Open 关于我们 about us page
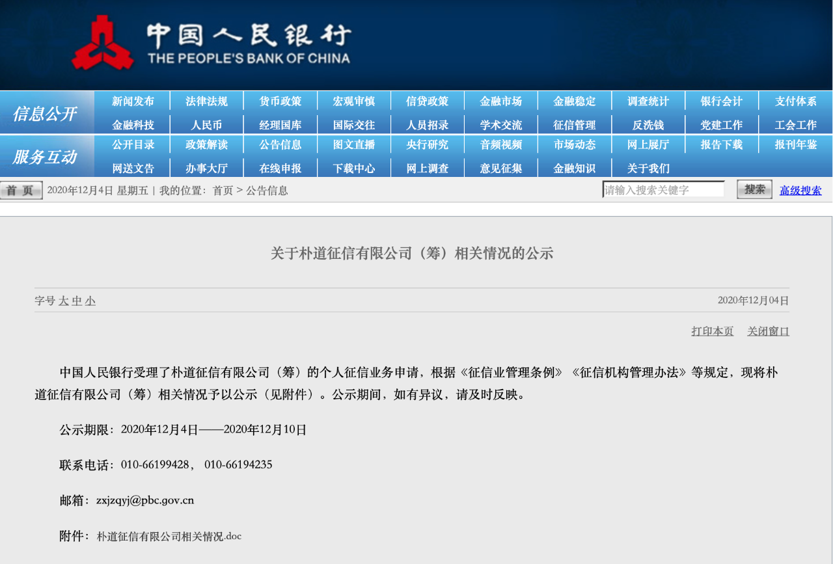Image resolution: width=833 pixels, height=564 pixels. (648, 168)
